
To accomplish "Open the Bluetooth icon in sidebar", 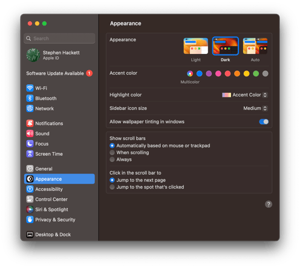I will pyautogui.click(x=30, y=98).
